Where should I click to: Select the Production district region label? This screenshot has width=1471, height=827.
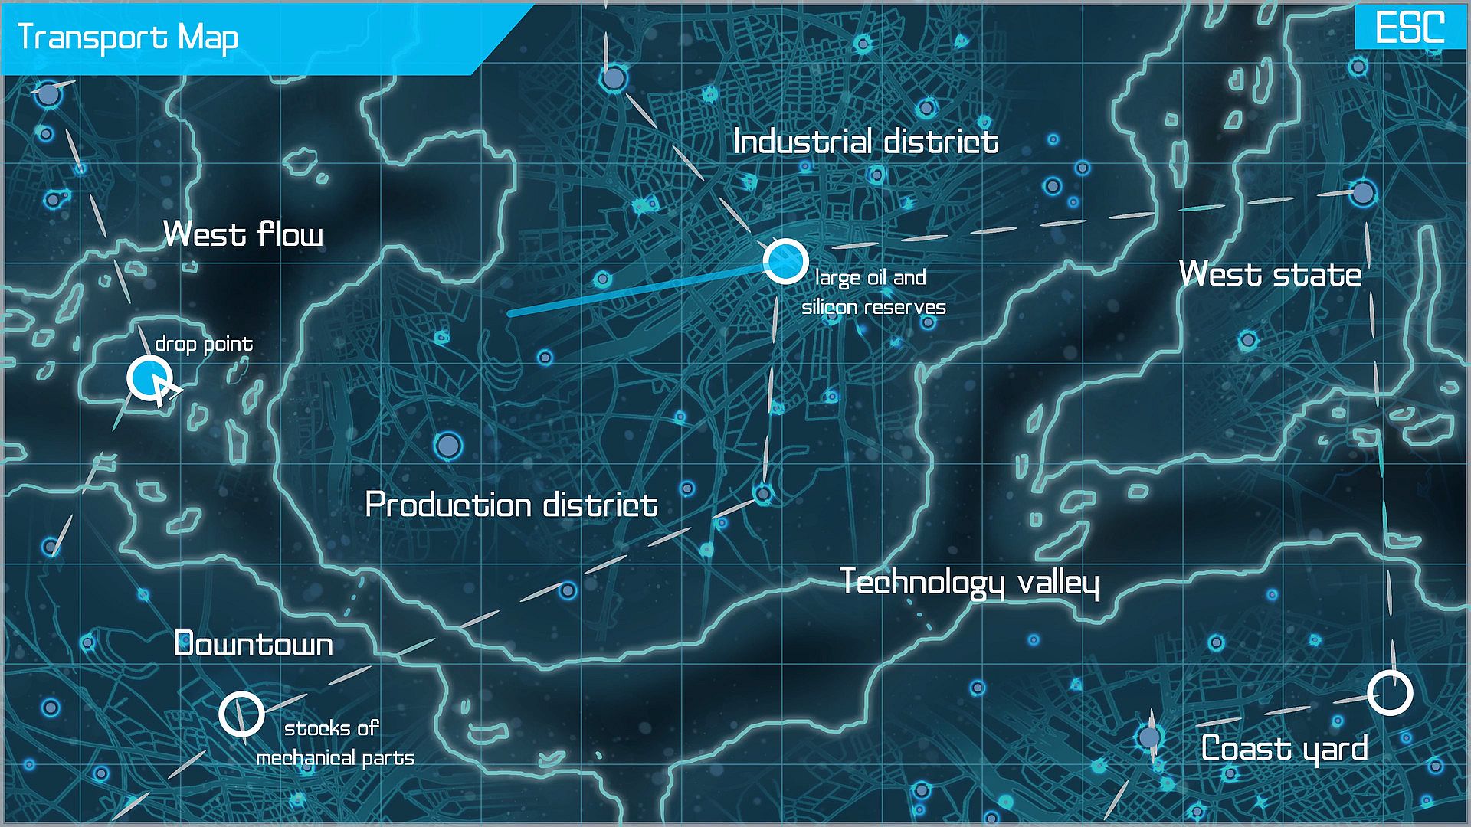tap(511, 505)
